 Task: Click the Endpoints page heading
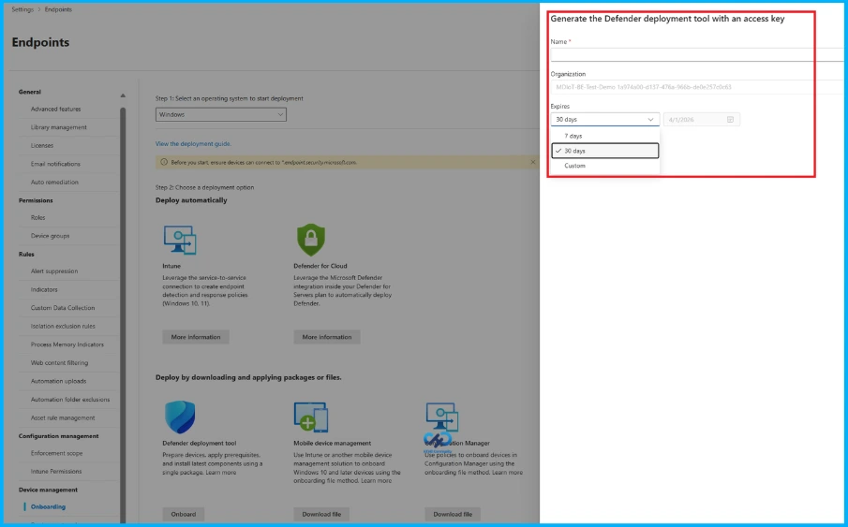click(x=40, y=42)
